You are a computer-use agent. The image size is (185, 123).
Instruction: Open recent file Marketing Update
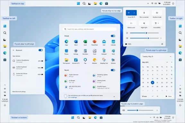tap(100, 75)
